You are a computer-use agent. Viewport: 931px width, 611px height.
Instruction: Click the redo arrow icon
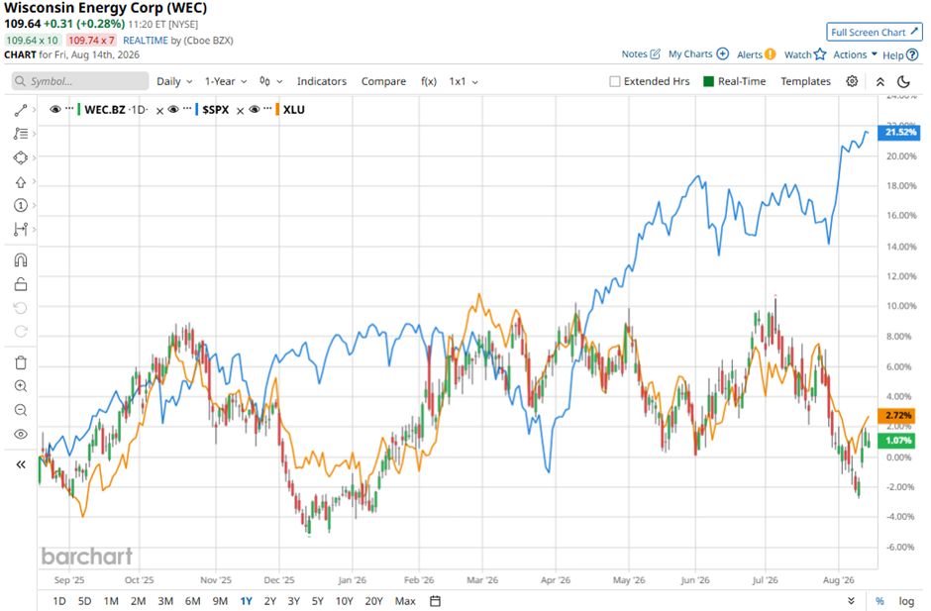[x=21, y=332]
